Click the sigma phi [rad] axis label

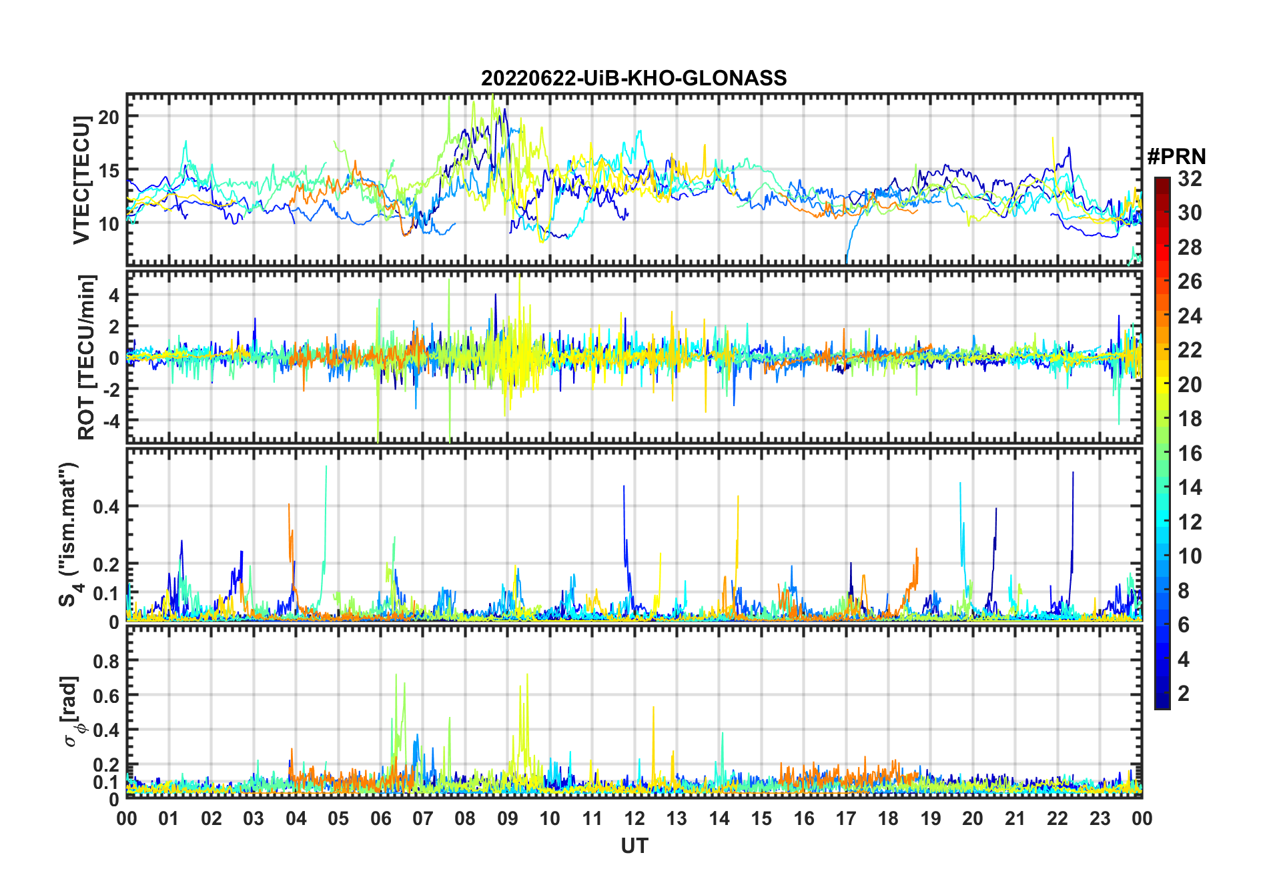point(72,711)
